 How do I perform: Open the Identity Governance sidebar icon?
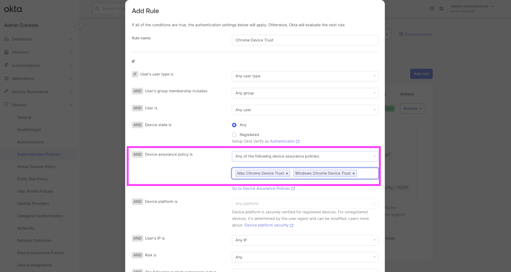pos(6,92)
